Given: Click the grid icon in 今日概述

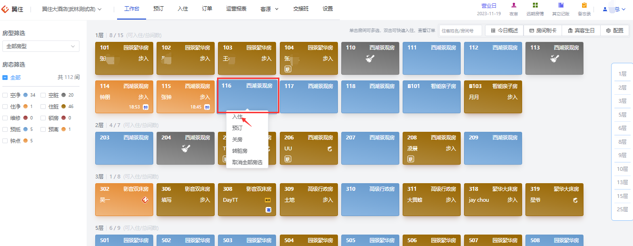Looking at the screenshot, I should pos(493,30).
